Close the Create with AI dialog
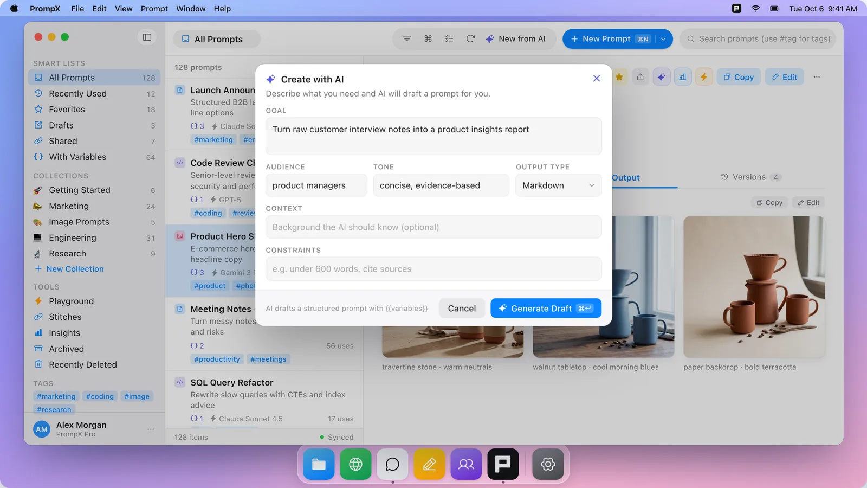The image size is (867, 488). point(597,79)
